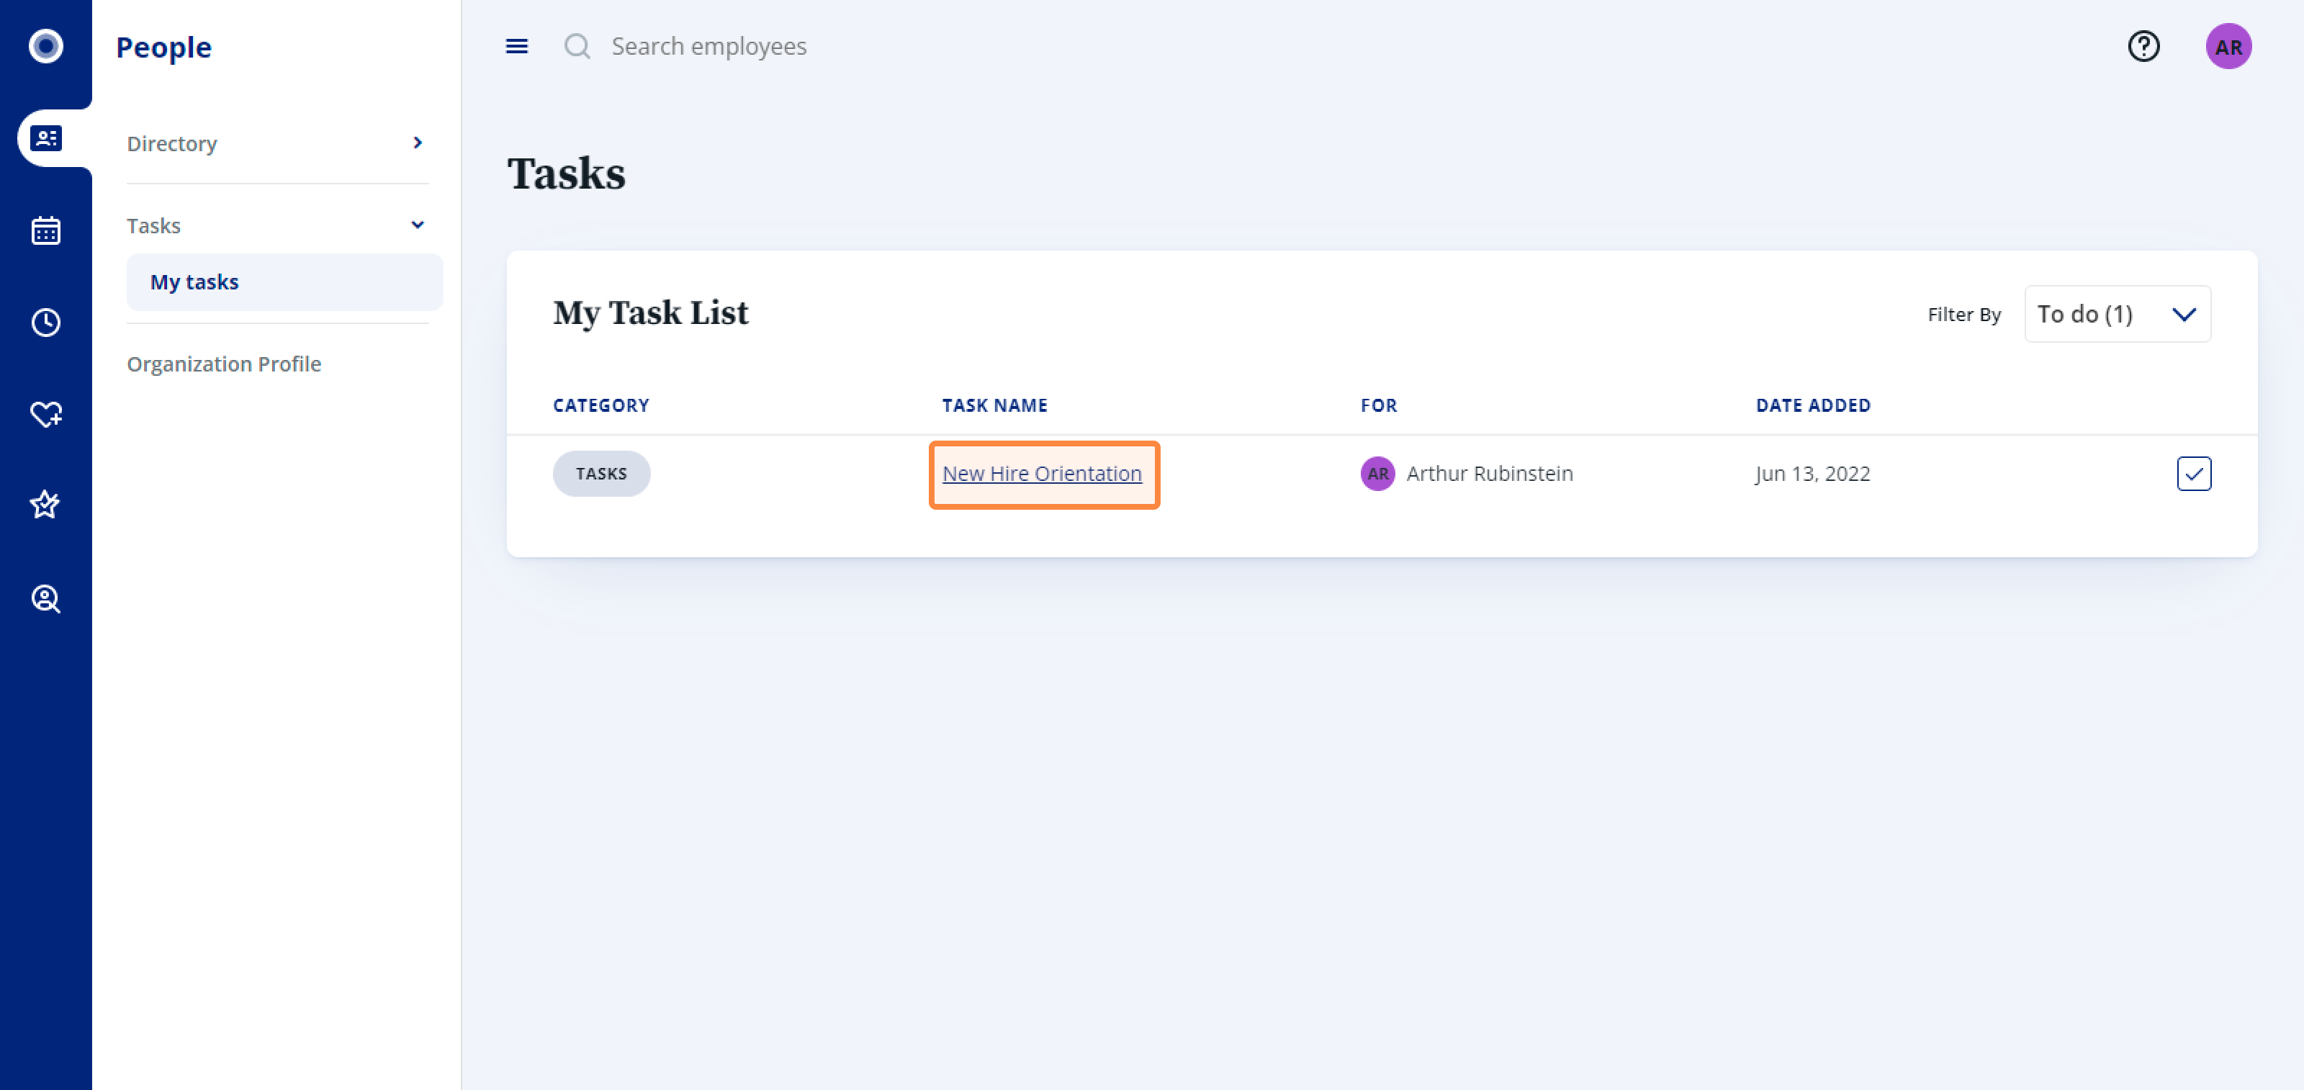Click the app logo icon in sidebar
The height and width of the screenshot is (1090, 2304).
(45, 47)
